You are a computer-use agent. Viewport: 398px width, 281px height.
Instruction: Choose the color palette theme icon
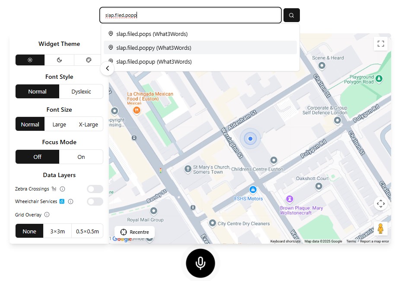point(89,60)
